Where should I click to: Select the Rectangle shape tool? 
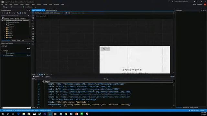[x=33, y=34]
